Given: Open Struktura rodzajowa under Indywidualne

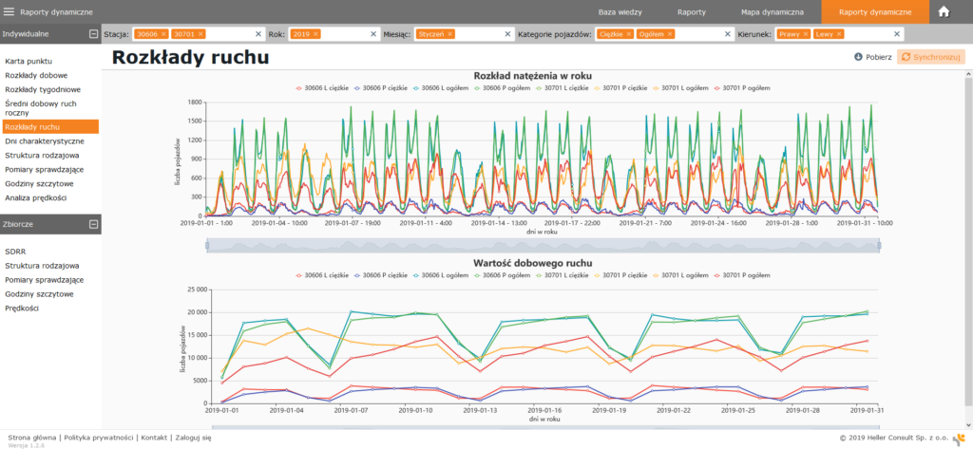Looking at the screenshot, I should click(x=42, y=155).
